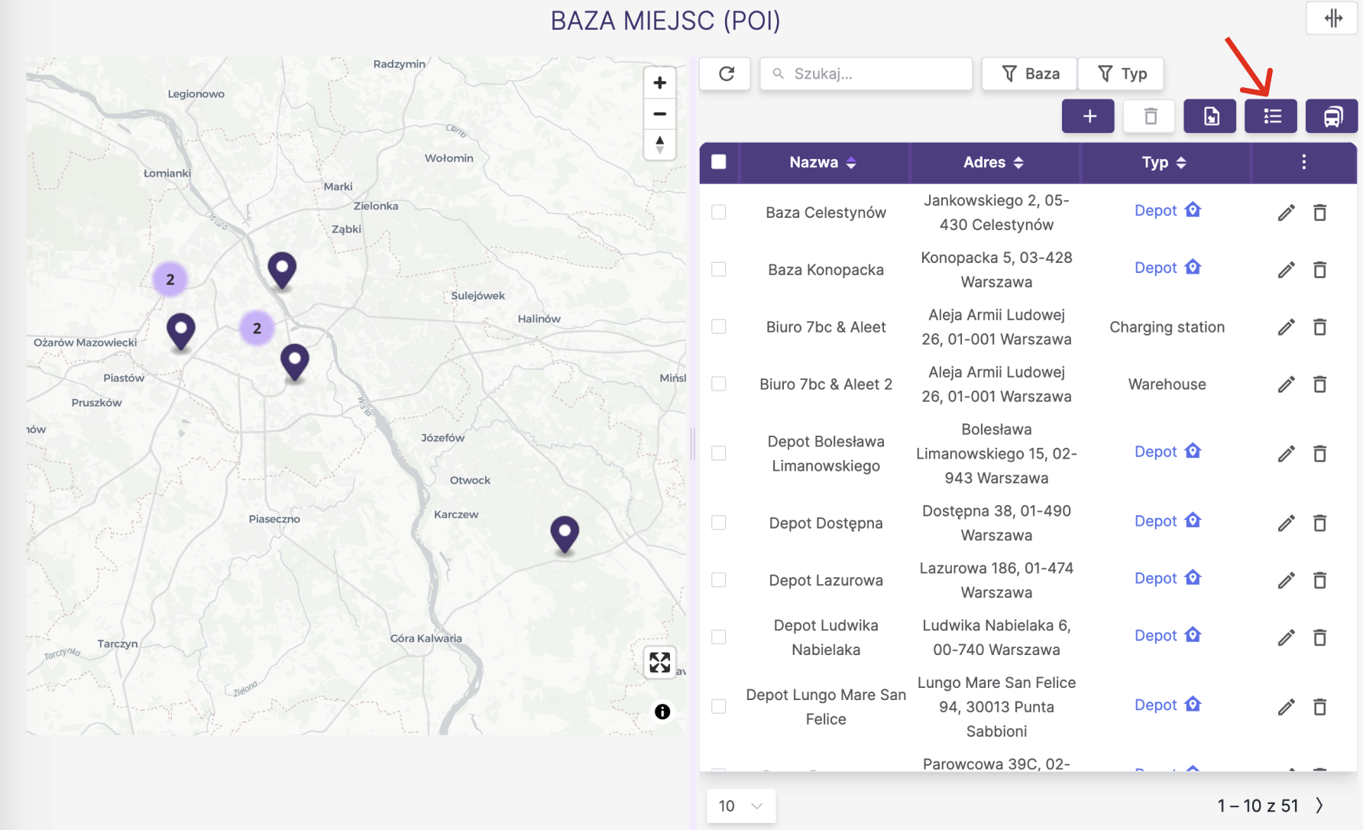Open Depot type link for Baza Celestynów
The height and width of the screenshot is (830, 1363).
coord(1167,210)
